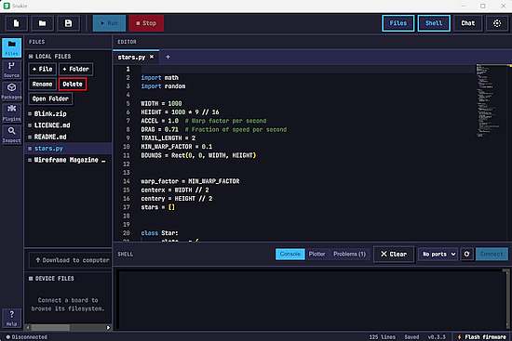The height and width of the screenshot is (341, 512).
Task: Open the Packages sidebar panel
Action: 11,91
